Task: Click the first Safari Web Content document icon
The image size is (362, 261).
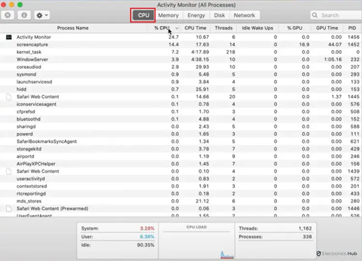Action: point(9,96)
